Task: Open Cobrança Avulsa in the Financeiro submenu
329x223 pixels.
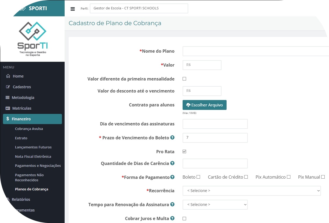Action: pyautogui.click(x=29, y=129)
